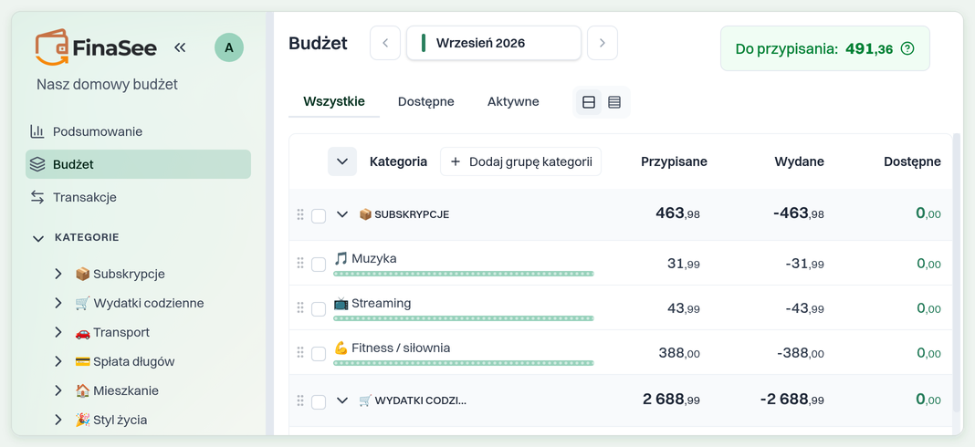The image size is (975, 447).
Task: Click drag handle of Muzyka row
Action: [x=300, y=263]
